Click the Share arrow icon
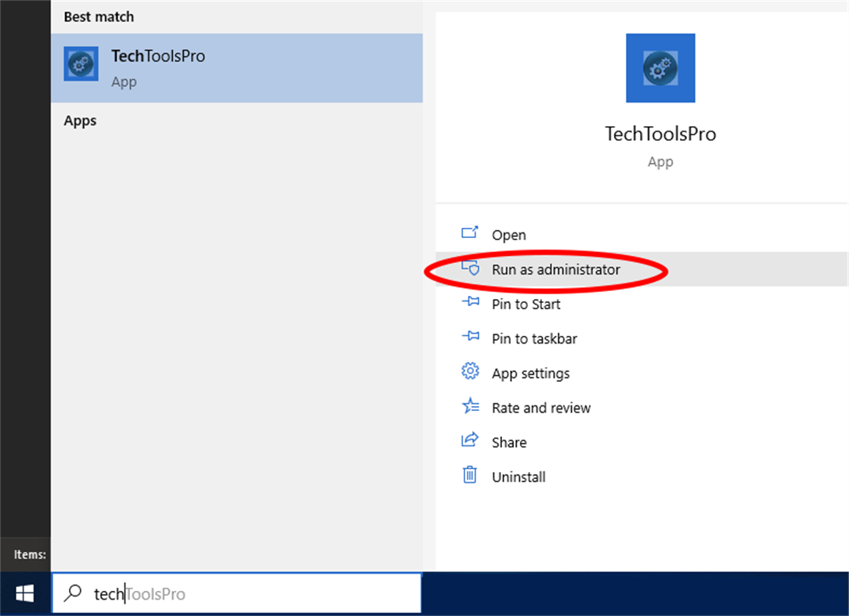Viewport: 849px width, 616px height. click(x=470, y=441)
